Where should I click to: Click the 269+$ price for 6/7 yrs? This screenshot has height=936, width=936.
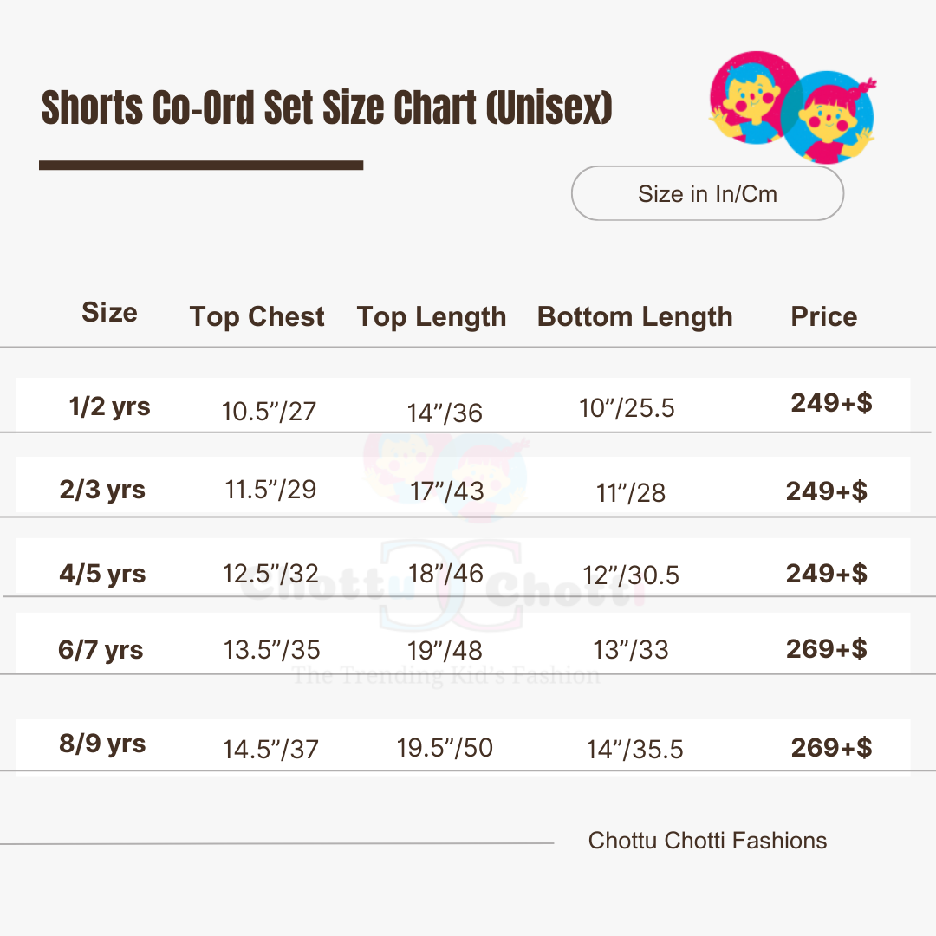click(x=826, y=648)
